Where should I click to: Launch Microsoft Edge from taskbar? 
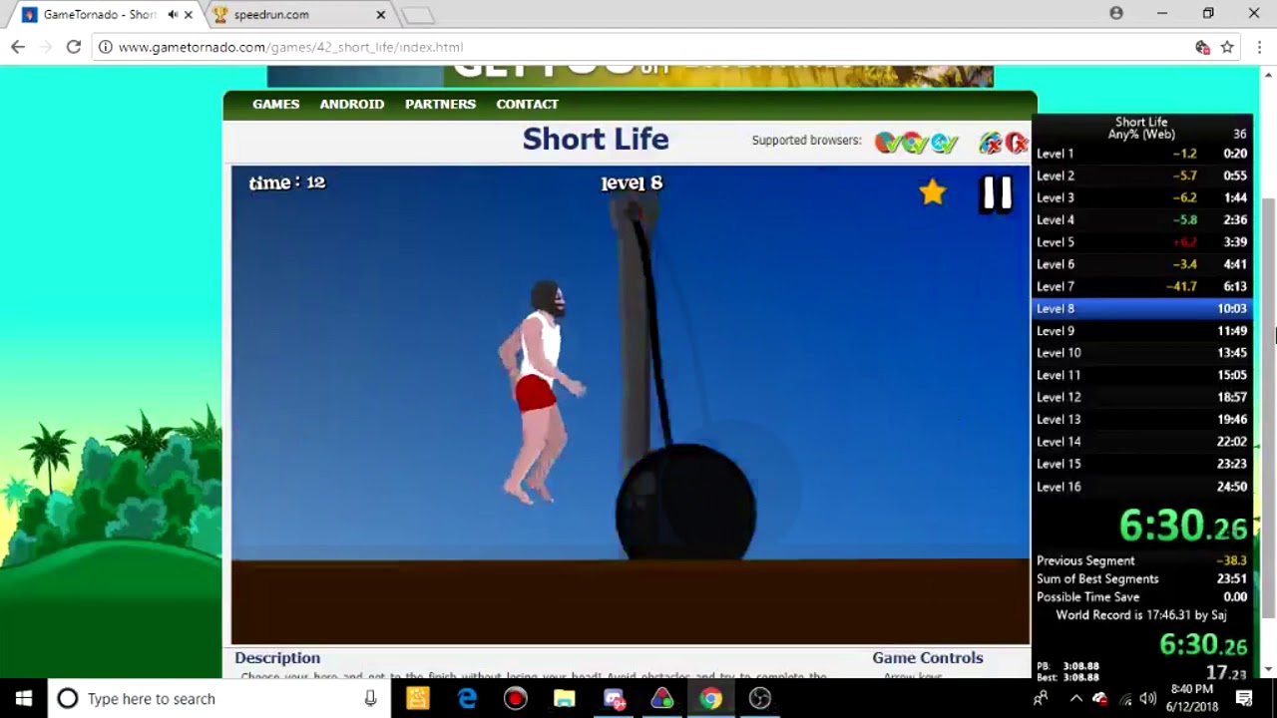467,698
